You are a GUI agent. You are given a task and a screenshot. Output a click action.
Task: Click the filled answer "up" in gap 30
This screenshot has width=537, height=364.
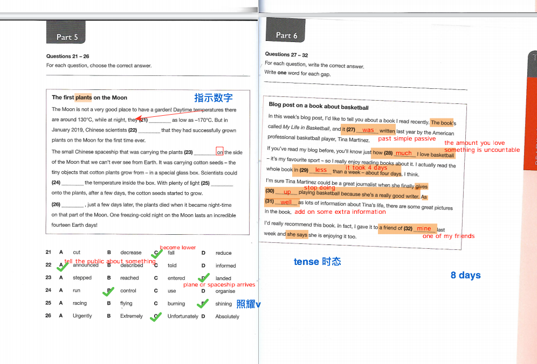(x=287, y=192)
